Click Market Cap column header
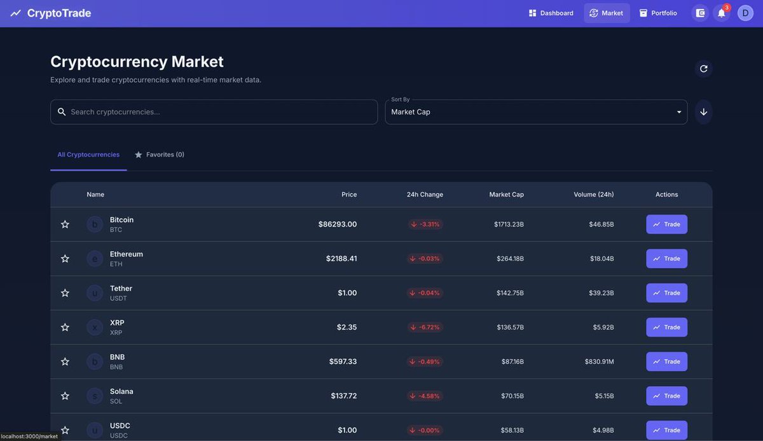 pos(507,195)
